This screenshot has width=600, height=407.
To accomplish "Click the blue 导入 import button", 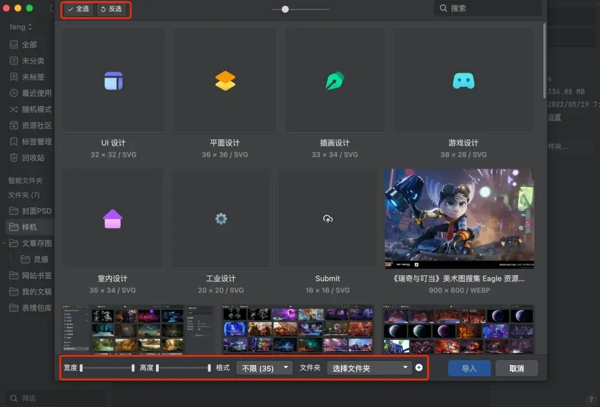I will coord(469,368).
